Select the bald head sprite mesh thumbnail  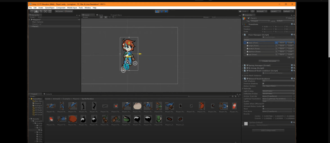tap(137, 106)
